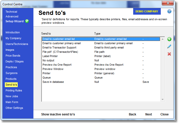Image resolution: width=179 pixels, height=124 pixels.
Task: Click the Close button at bottom
Action: 164,114
